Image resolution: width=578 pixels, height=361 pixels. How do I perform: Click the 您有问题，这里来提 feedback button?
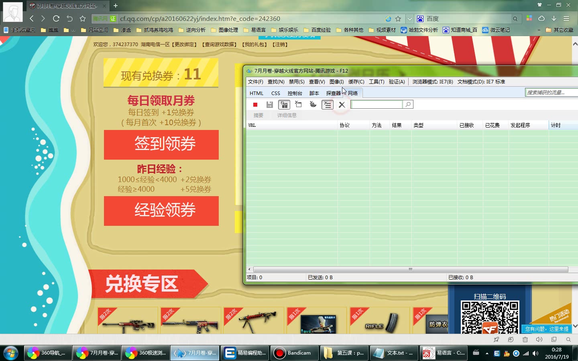pos(547,329)
